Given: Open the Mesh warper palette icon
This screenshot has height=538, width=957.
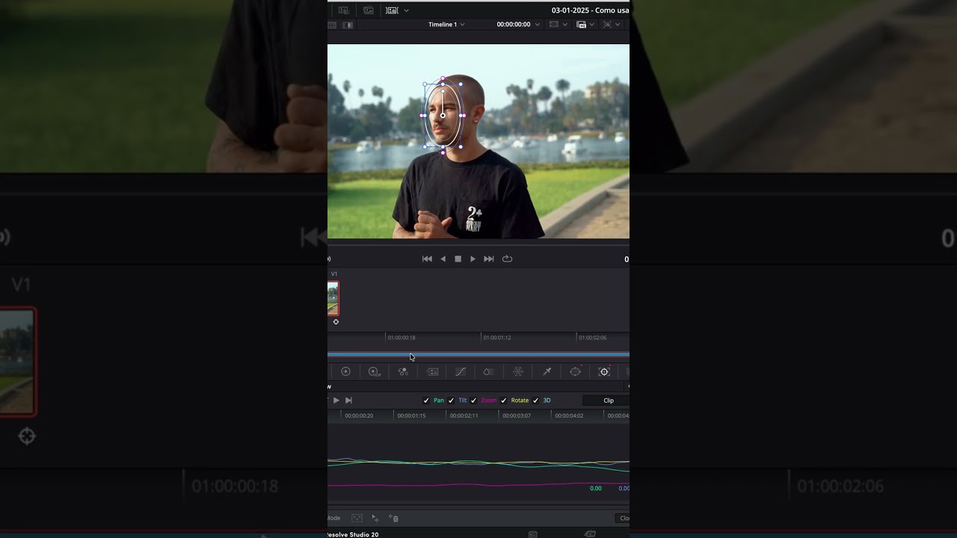Looking at the screenshot, I should coord(517,371).
